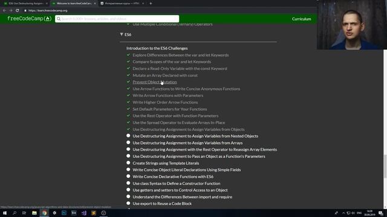
Task: Open Visual Studio from taskbar
Action: coord(83,213)
